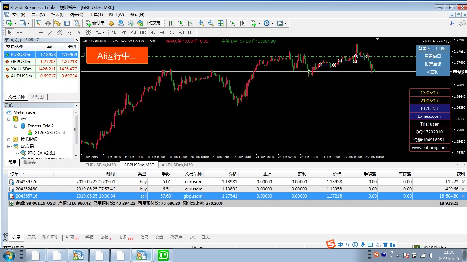Click the Zoom In magnifier icon
Image resolution: width=467 pixels, height=262 pixels.
(201, 23)
